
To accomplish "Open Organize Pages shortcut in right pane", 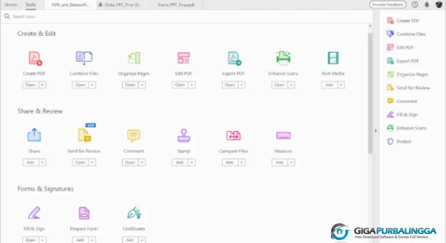I will click(407, 74).
